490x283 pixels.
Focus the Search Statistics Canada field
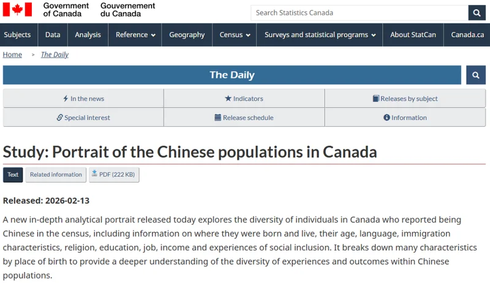point(358,12)
